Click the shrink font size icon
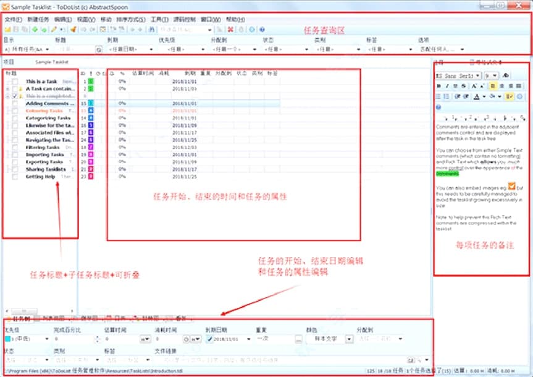This screenshot has width=533, height=377. (483, 86)
